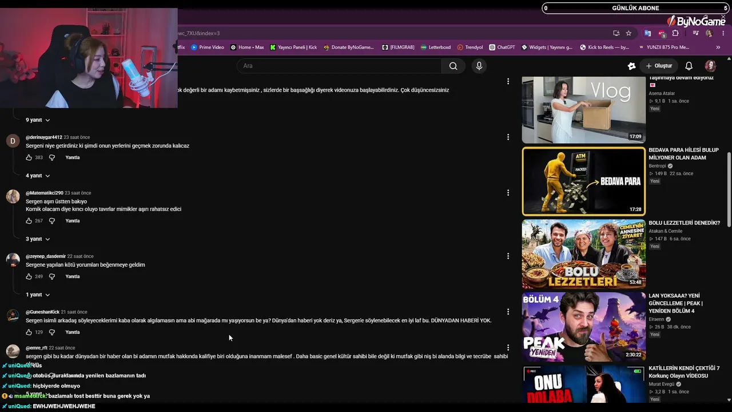Open options menu for @Matematikci290 comment
Viewport: 732px width, 412px height.
click(508, 193)
